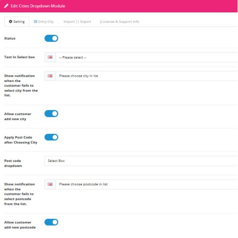Open License & Support Info tab
Viewport: 238px width, 238px height.
click(119, 21)
